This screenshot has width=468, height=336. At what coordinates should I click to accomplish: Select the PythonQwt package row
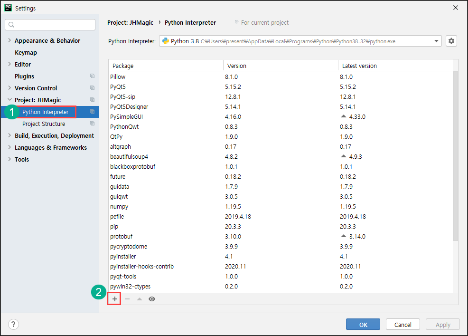coord(281,127)
